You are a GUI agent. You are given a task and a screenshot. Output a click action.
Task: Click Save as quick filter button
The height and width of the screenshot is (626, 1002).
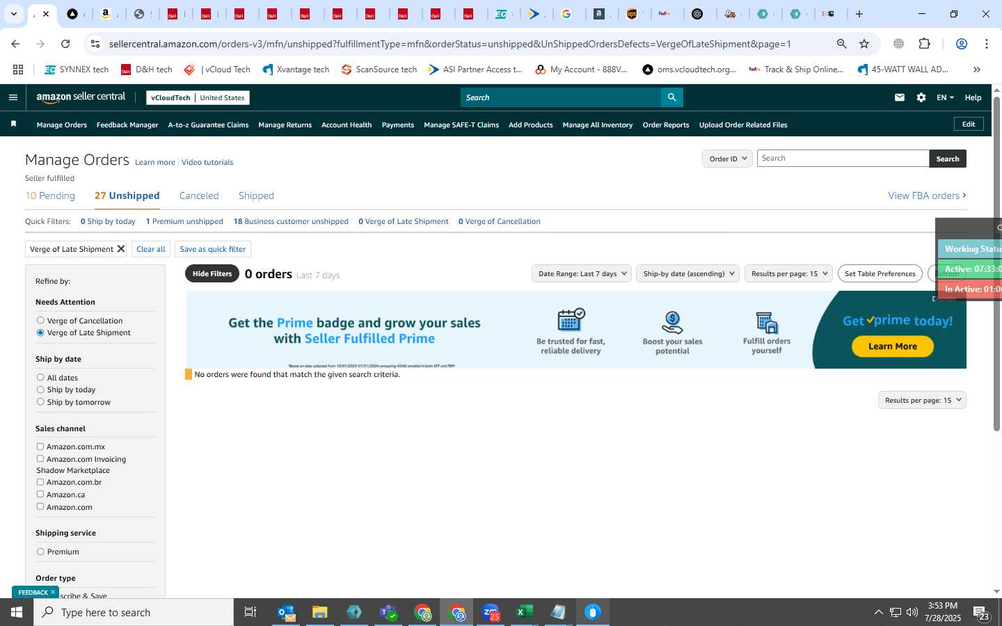point(213,249)
